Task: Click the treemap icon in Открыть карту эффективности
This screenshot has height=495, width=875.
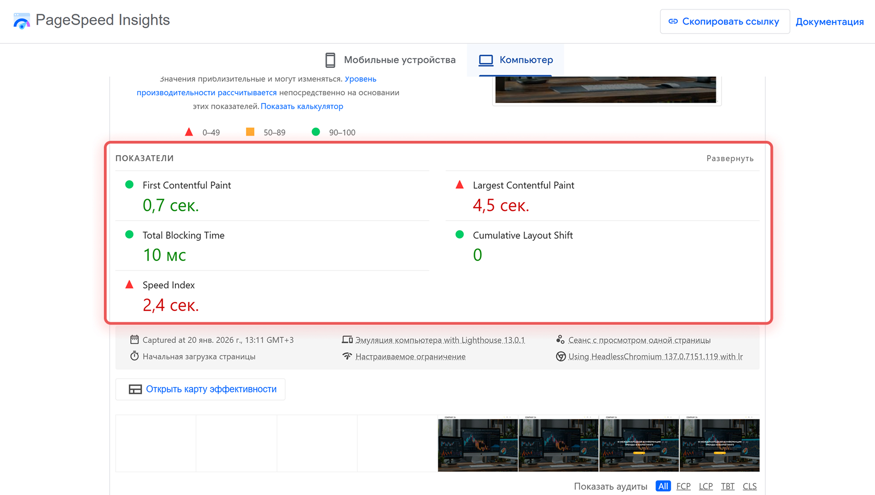Action: pos(135,389)
